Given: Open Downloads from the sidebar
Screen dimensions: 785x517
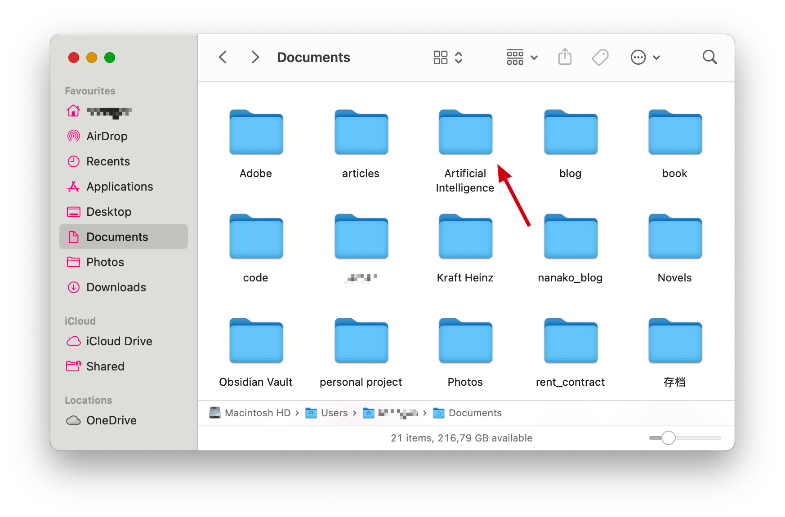Looking at the screenshot, I should click(x=116, y=287).
